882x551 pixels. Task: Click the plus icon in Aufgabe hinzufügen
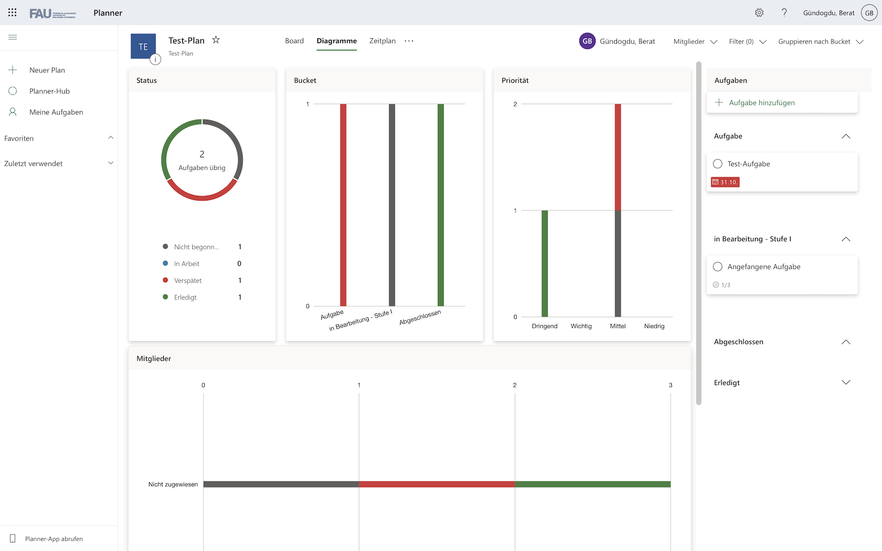[719, 102]
